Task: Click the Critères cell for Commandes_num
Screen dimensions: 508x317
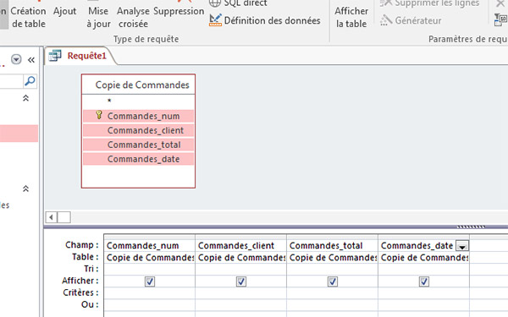Action: click(149, 292)
